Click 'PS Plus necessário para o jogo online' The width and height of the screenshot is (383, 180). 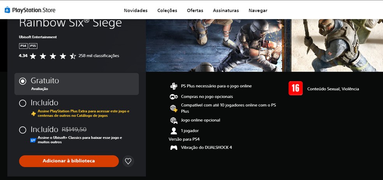[x=216, y=86]
